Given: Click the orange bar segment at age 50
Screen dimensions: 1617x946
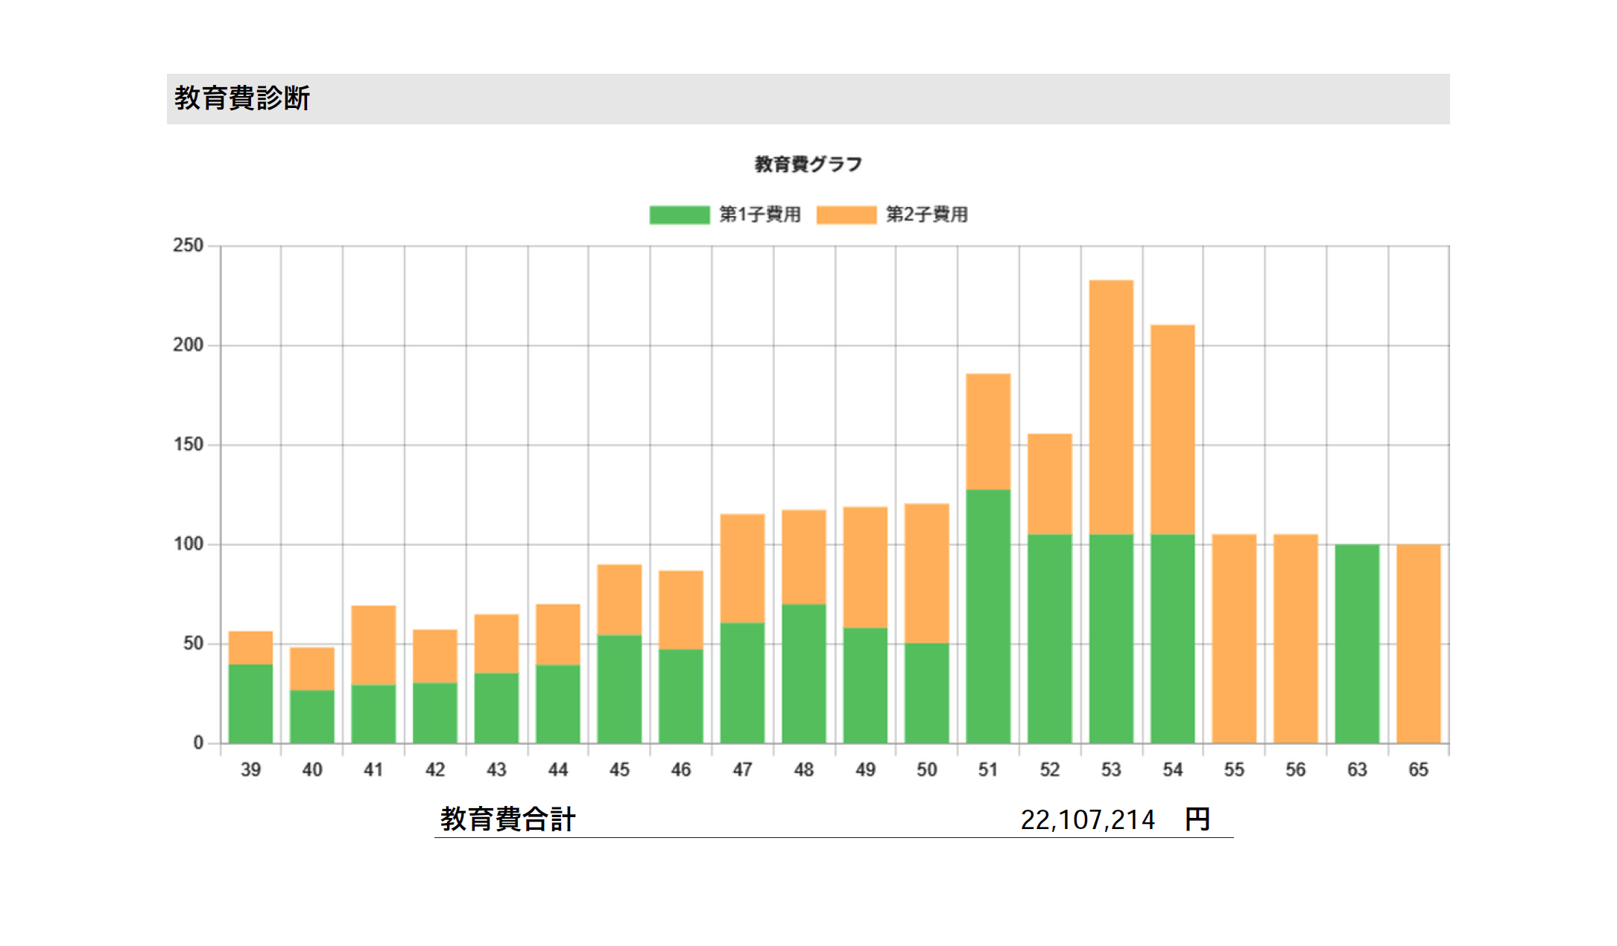Looking at the screenshot, I should (926, 574).
